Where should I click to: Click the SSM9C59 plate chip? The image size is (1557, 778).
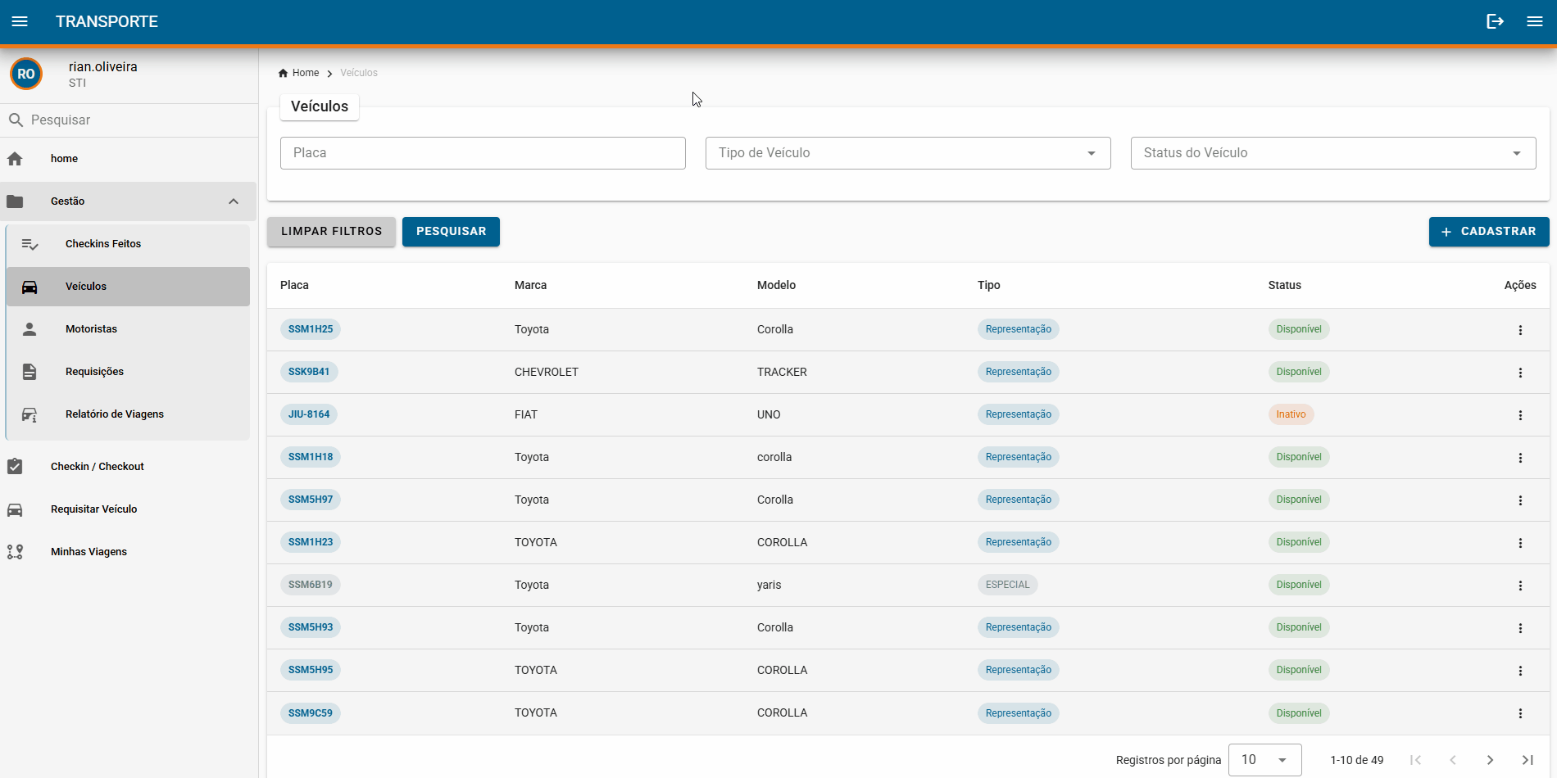click(x=311, y=713)
